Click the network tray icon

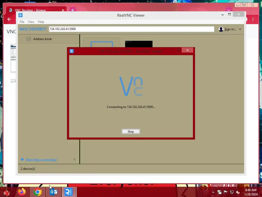click(232, 192)
